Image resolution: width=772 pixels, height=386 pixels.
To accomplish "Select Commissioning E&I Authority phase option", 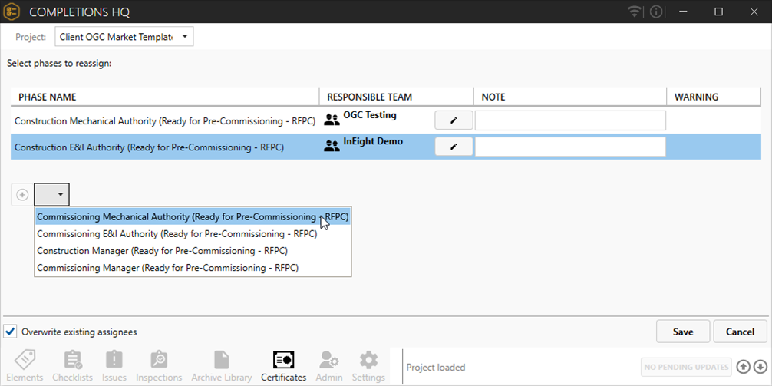I will (x=177, y=234).
